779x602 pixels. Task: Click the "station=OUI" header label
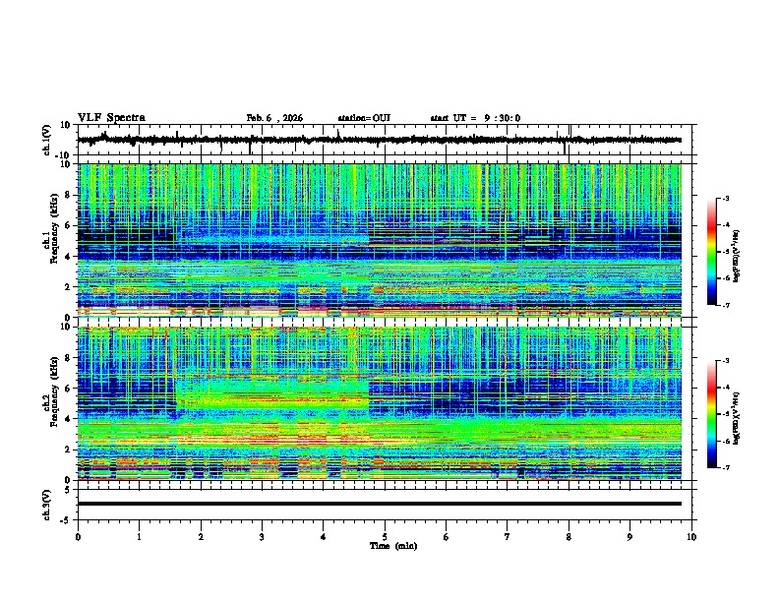(364, 118)
